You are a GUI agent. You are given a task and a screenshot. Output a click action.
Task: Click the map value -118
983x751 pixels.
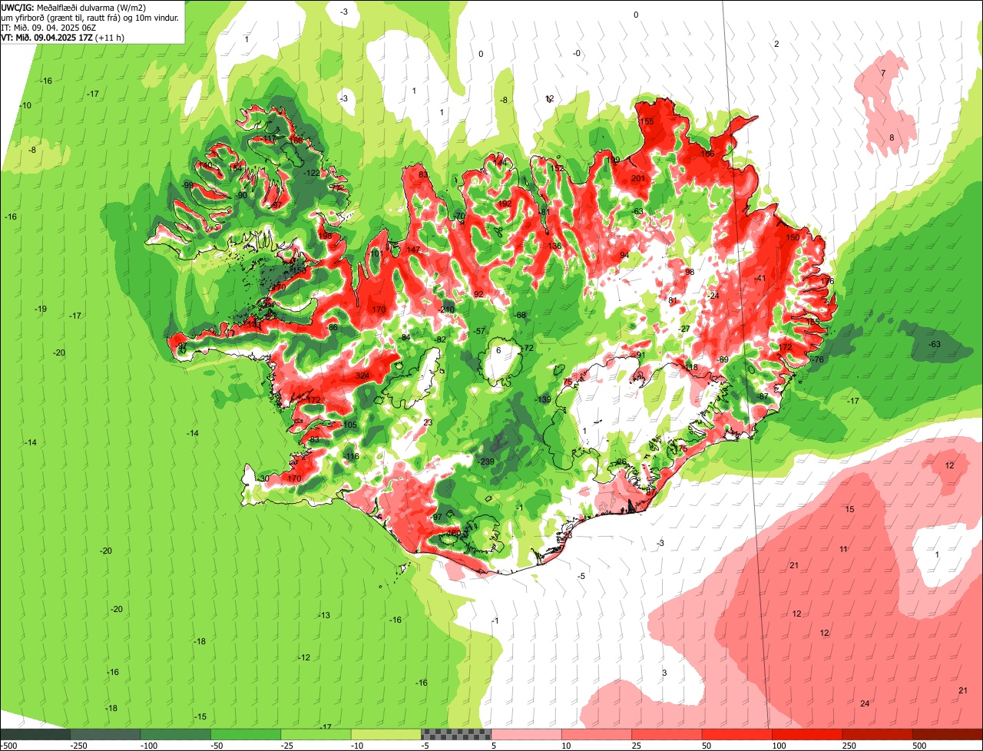click(x=690, y=367)
